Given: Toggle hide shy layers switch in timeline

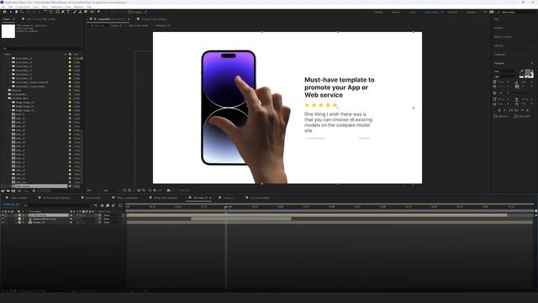Looking at the screenshot, I should pos(102,205).
